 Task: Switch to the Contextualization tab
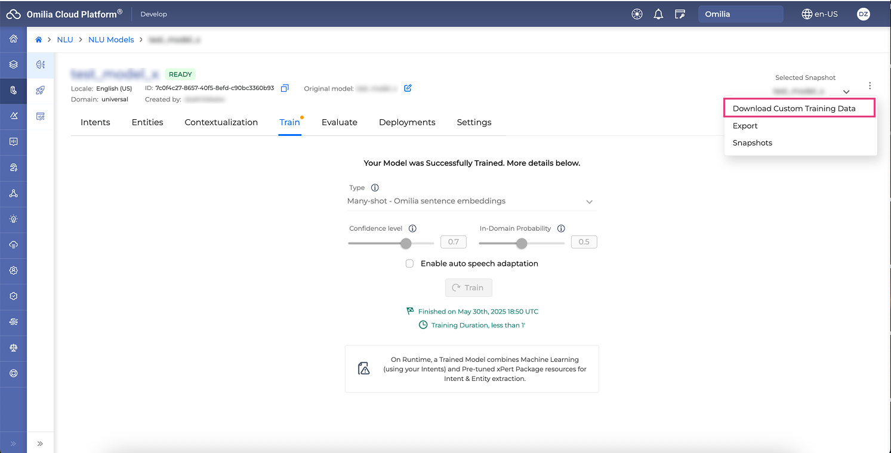point(221,122)
